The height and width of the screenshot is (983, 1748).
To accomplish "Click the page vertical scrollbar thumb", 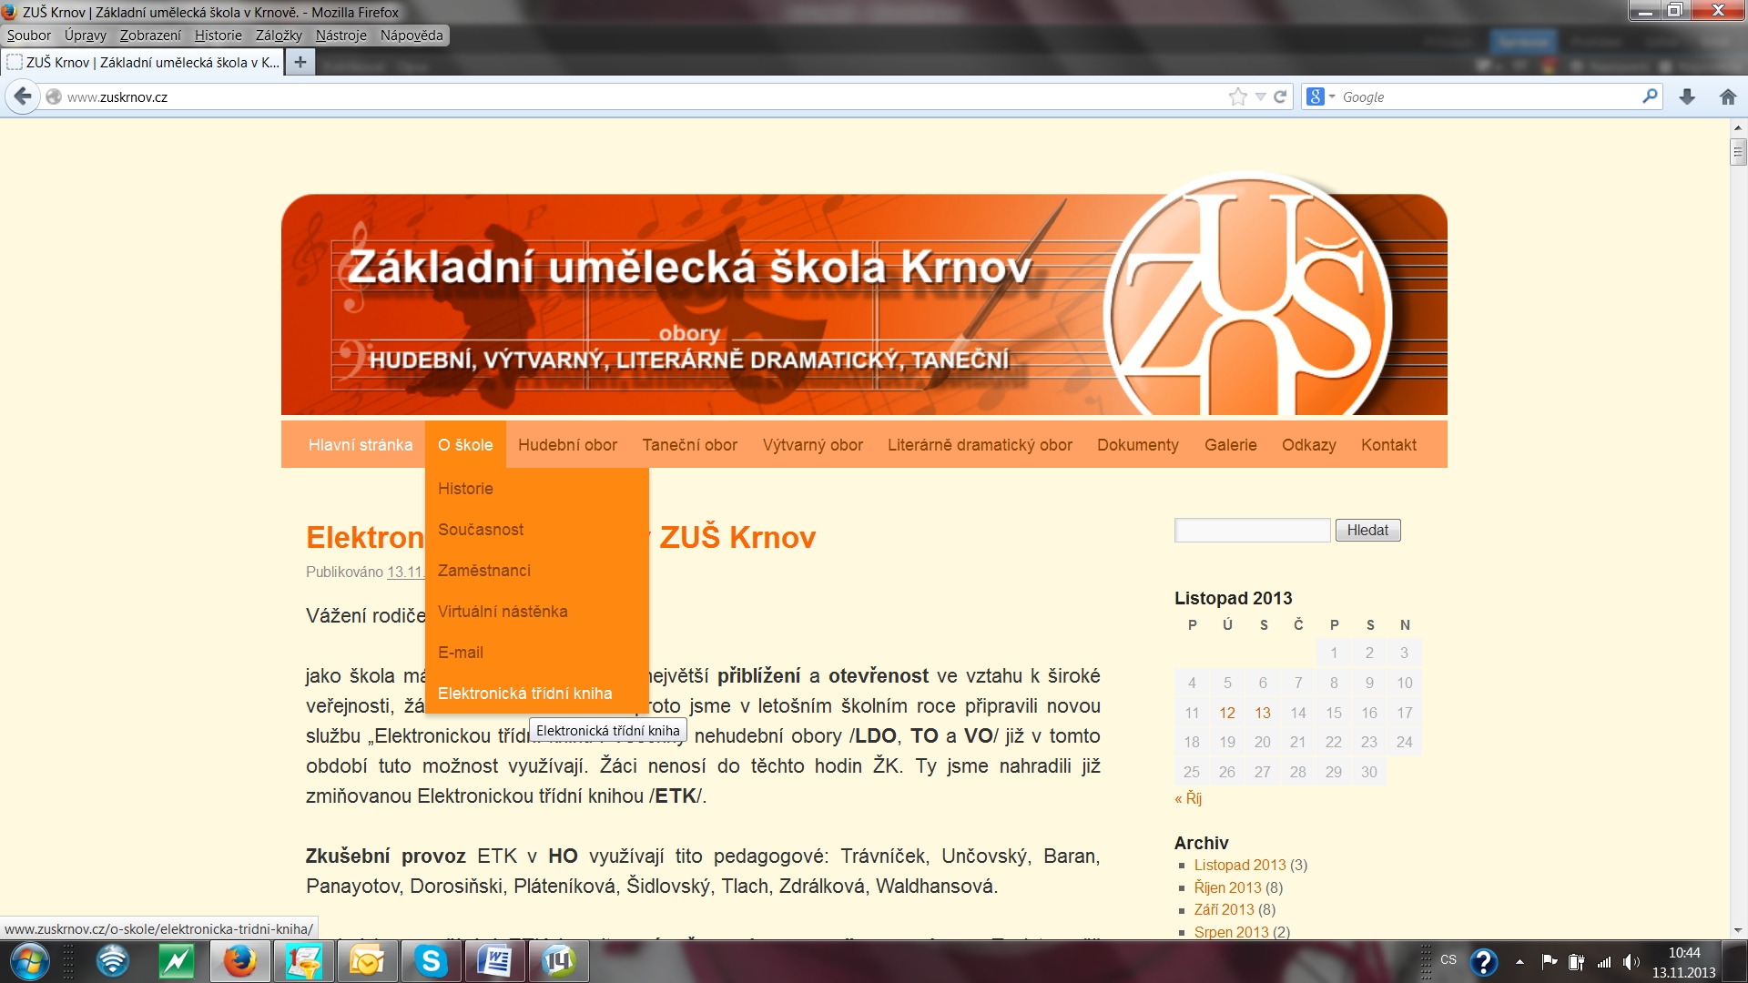I will coord(1738,152).
